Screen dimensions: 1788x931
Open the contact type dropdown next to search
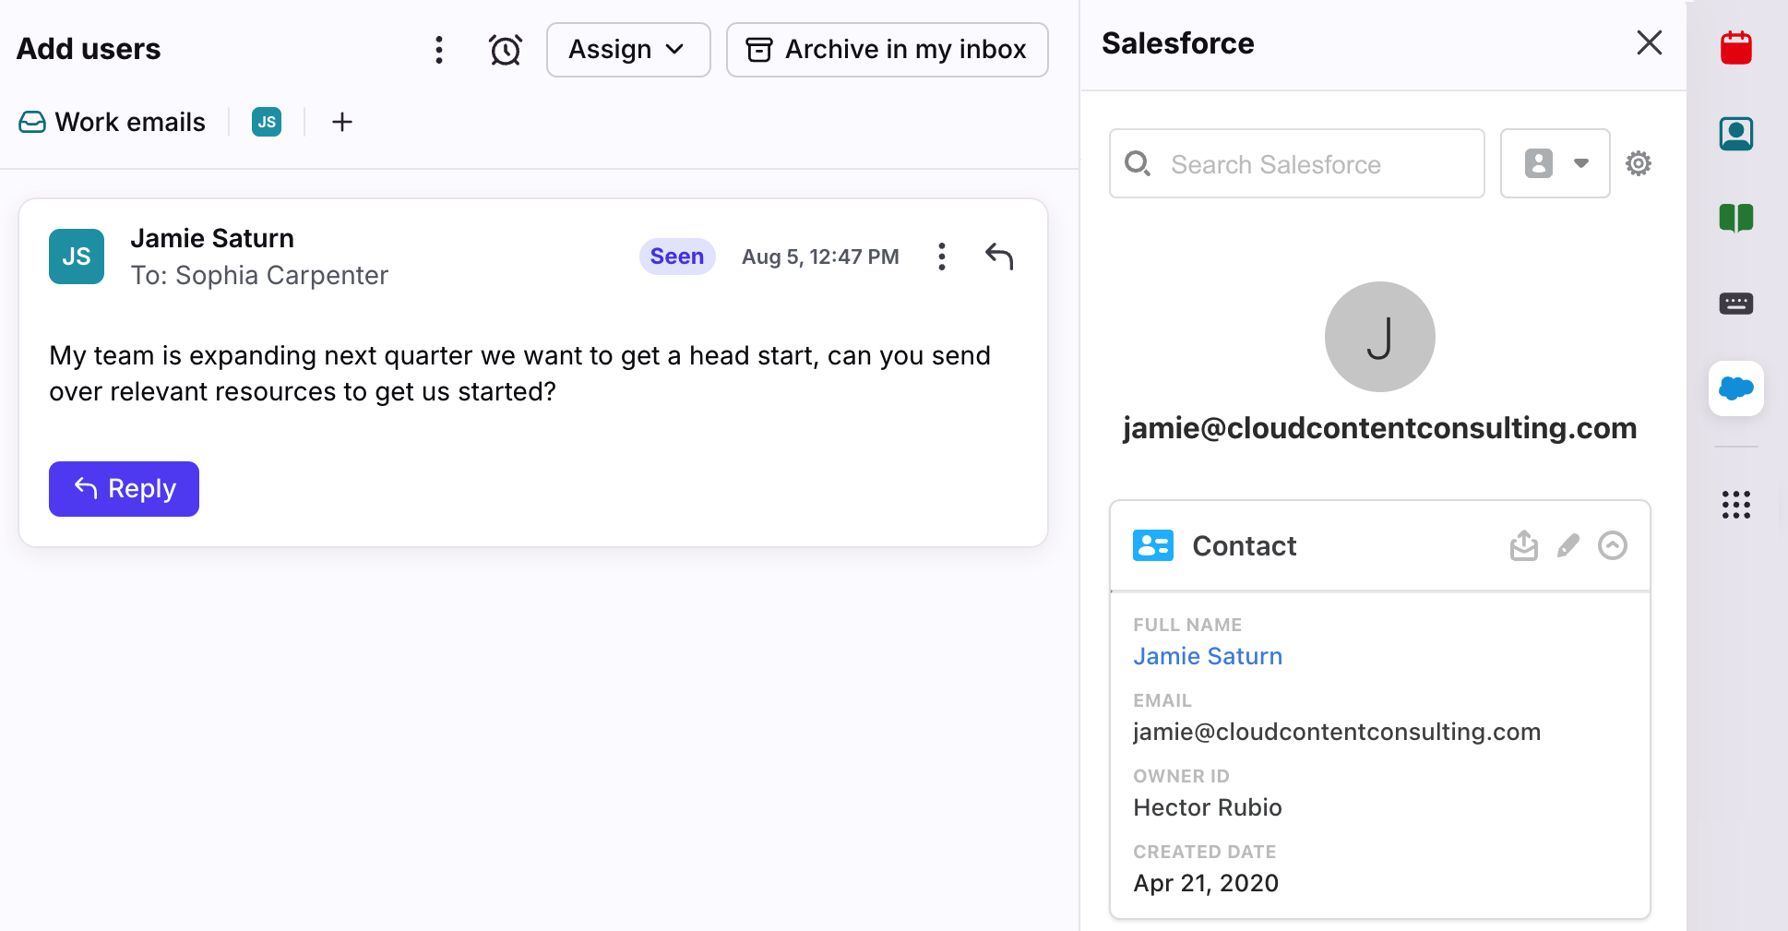1555,163
